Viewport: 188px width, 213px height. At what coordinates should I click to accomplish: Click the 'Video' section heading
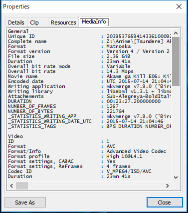15,136
